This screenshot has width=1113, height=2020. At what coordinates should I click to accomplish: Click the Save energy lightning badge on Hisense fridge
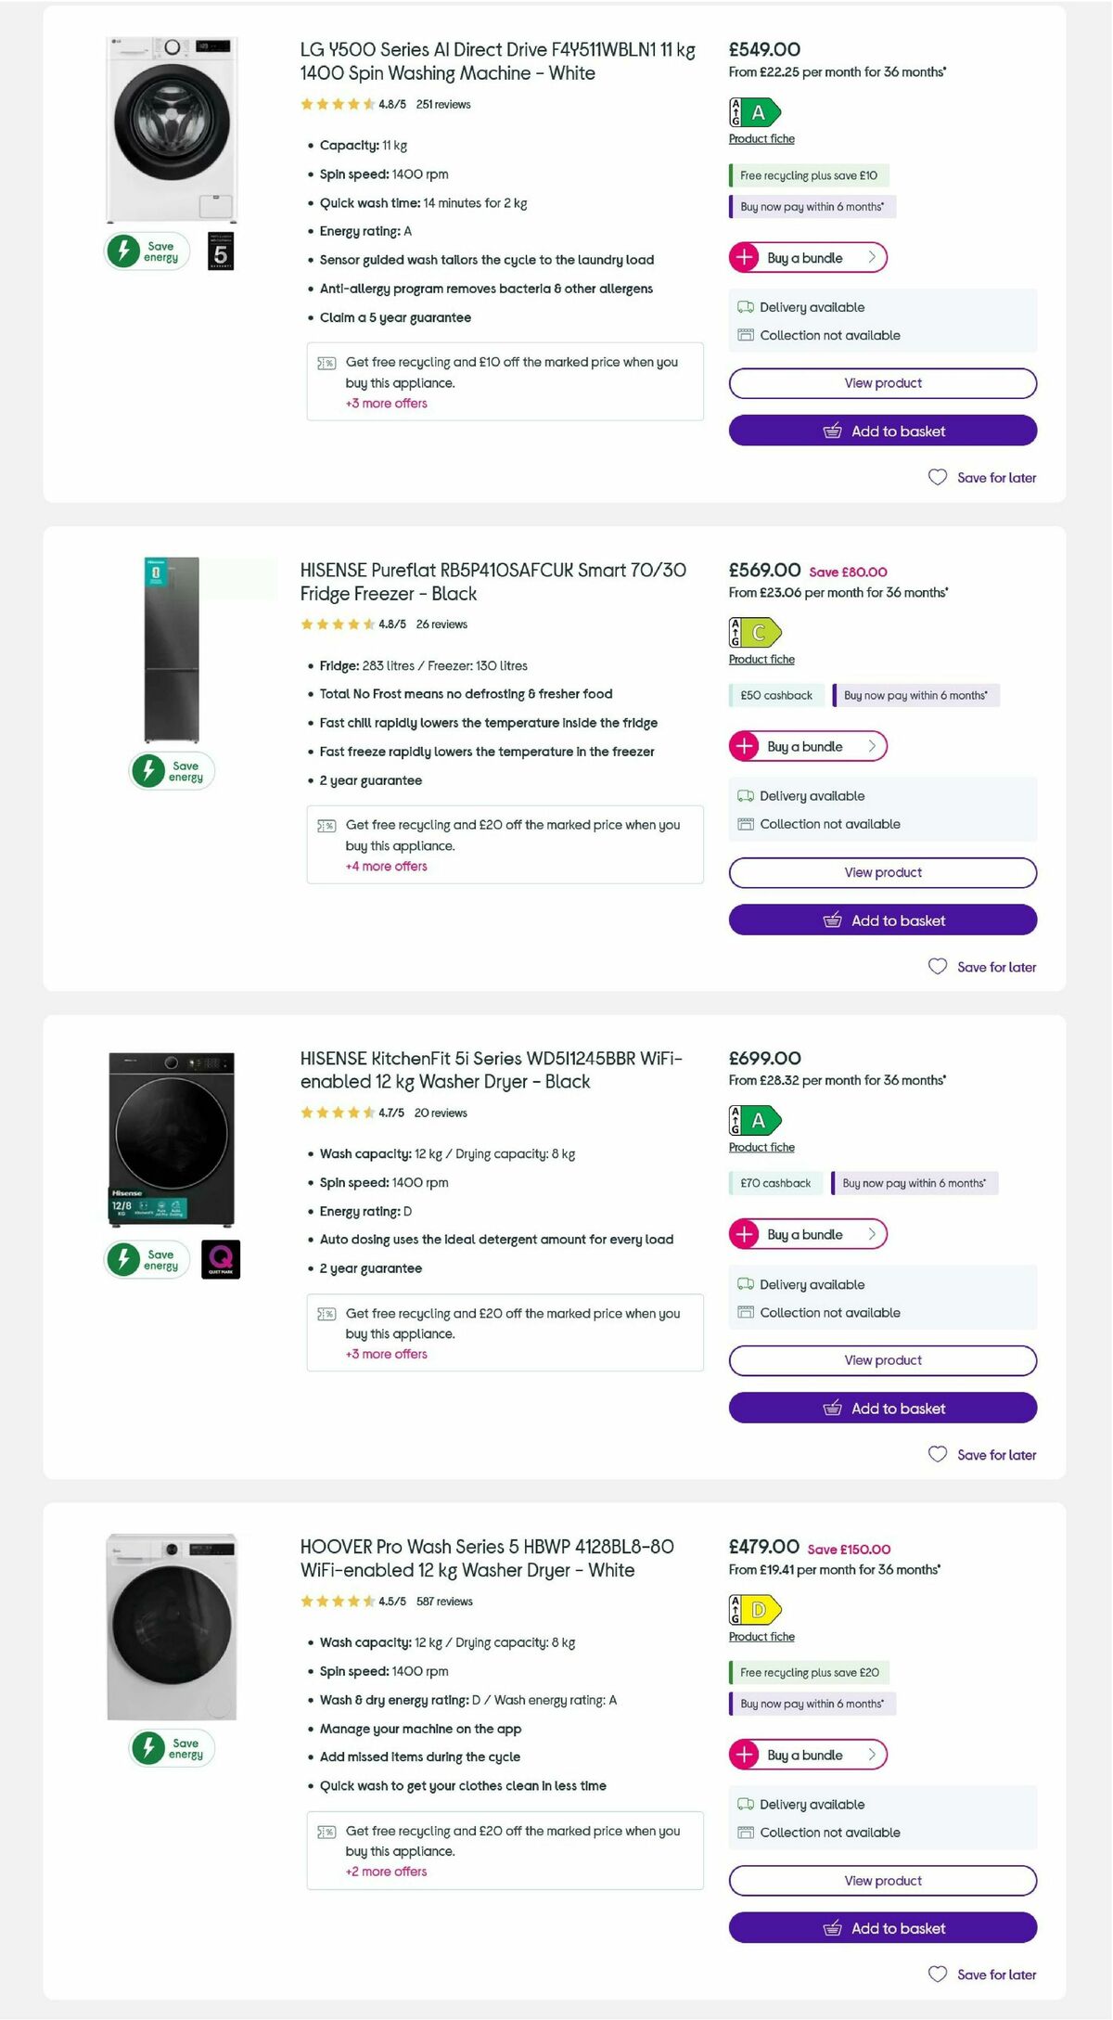148,771
